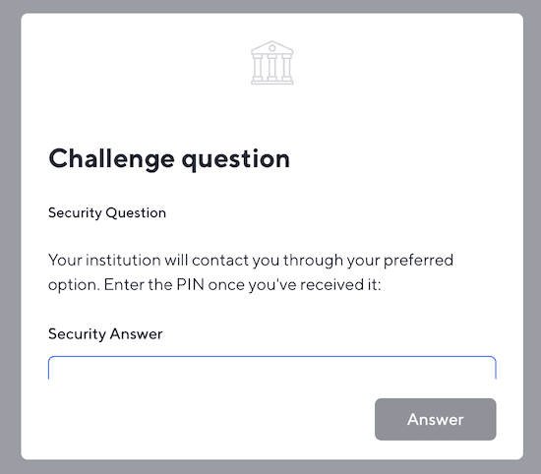The height and width of the screenshot is (474, 541).
Task: Click the word 'Question' in the Security Question label
Action: click(136, 212)
